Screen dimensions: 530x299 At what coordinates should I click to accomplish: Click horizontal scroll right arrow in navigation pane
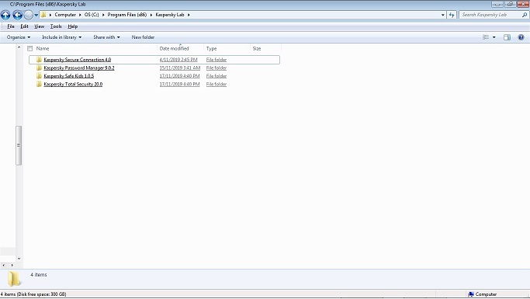[12, 266]
